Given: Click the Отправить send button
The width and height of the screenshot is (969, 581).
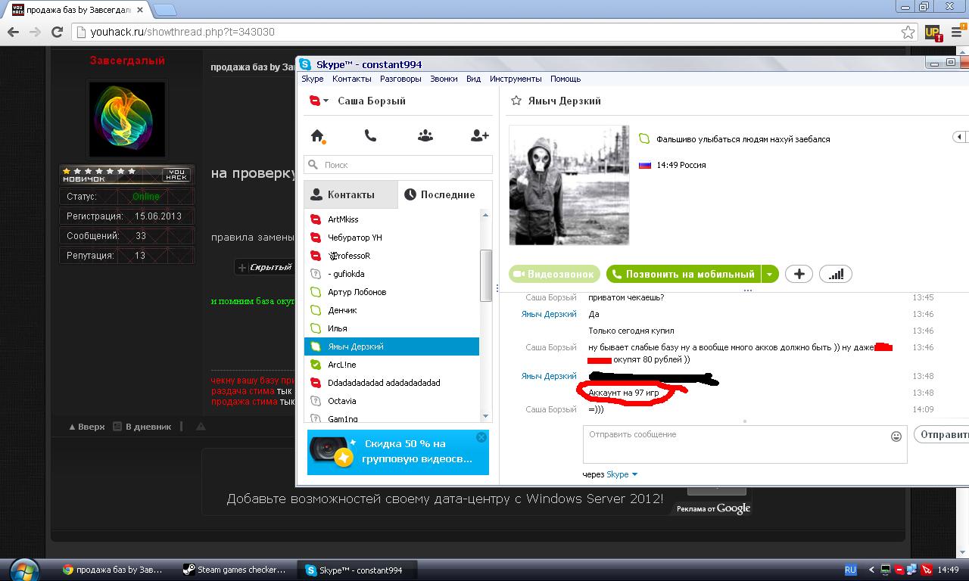Looking at the screenshot, I should click(x=942, y=434).
